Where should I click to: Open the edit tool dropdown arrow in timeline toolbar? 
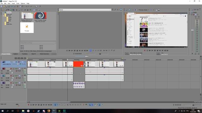tap(57, 105)
